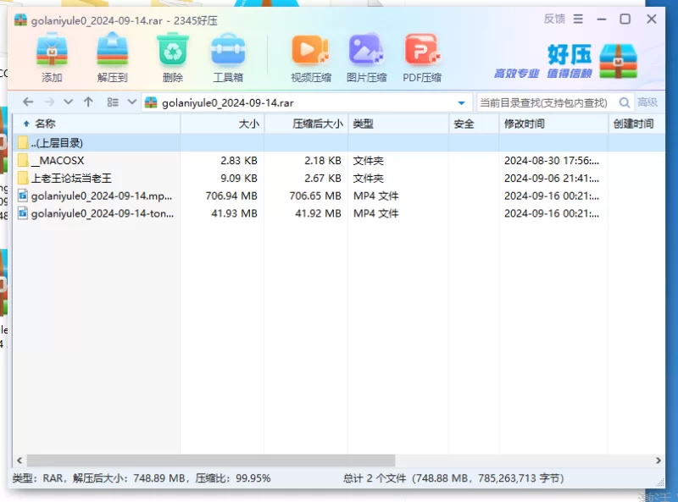Viewport: 678px width, 502px height.
Task: Click the 9.09 KB size cell
Action: point(239,179)
